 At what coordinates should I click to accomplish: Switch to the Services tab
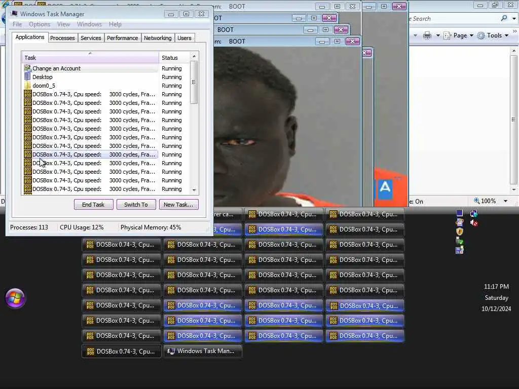(91, 38)
